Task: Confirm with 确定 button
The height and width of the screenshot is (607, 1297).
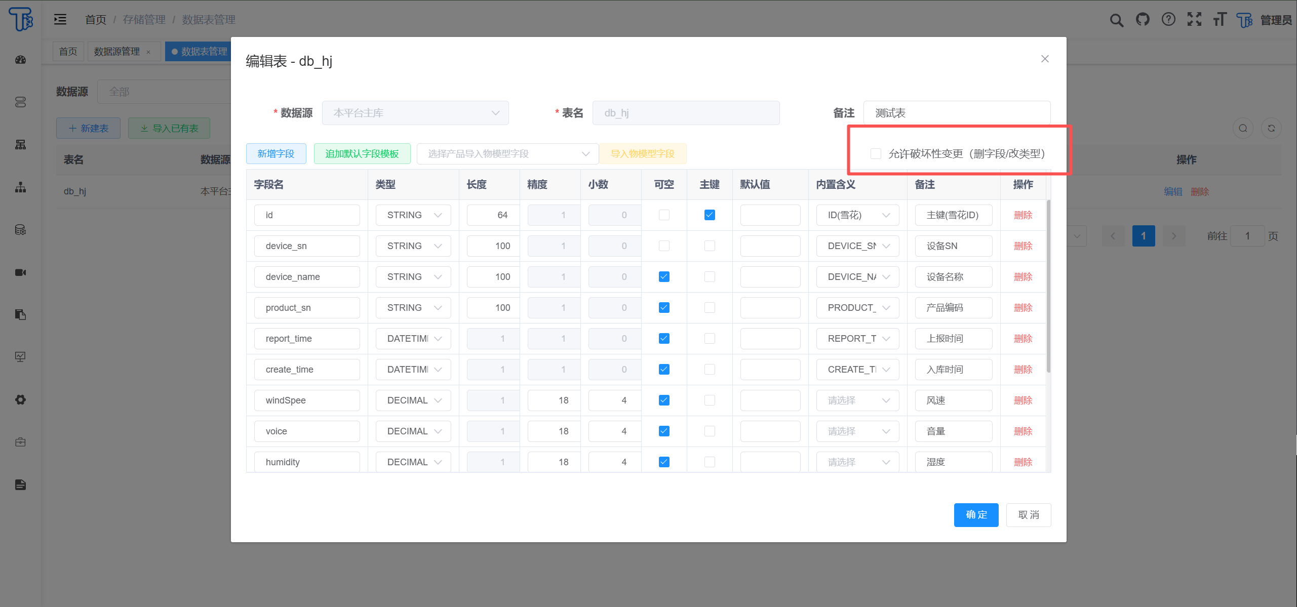Action: pyautogui.click(x=976, y=515)
